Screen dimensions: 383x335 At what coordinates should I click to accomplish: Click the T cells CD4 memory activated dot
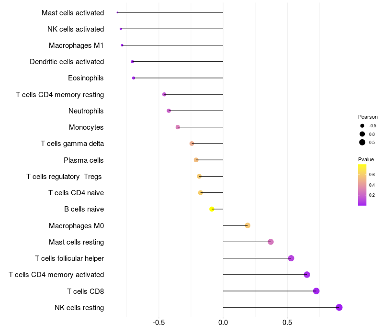point(307,275)
